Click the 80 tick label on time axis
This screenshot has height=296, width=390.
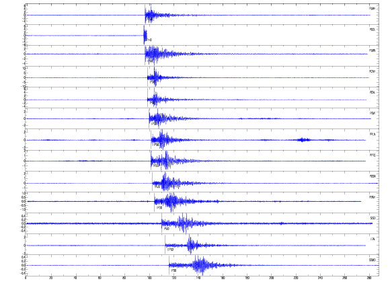pos(124,278)
